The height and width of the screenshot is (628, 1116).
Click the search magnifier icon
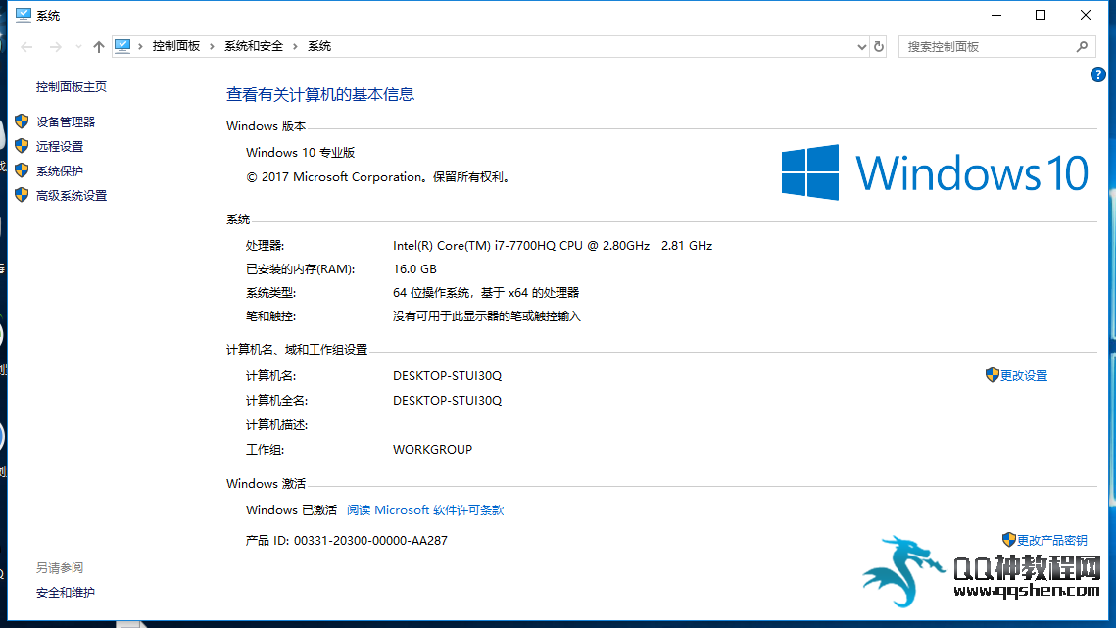tap(1082, 47)
